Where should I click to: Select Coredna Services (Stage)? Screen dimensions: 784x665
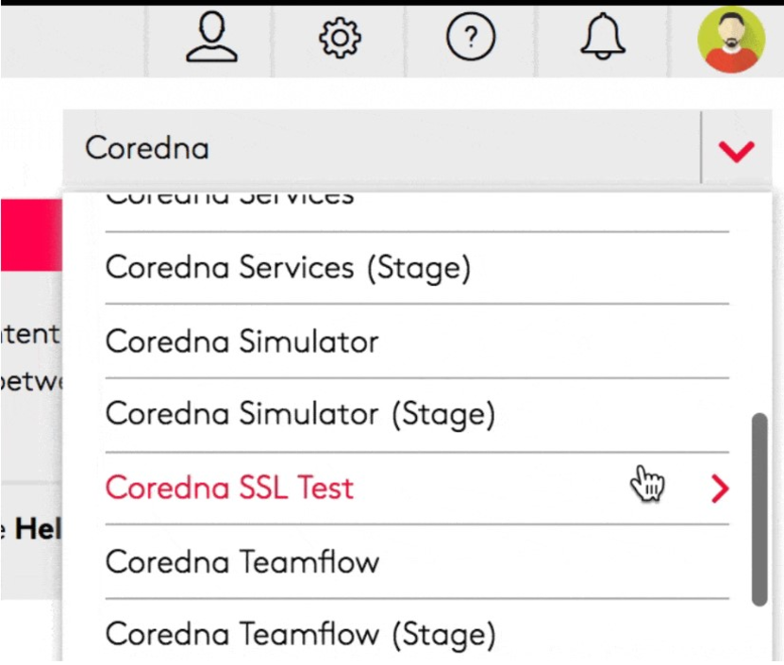417,268
